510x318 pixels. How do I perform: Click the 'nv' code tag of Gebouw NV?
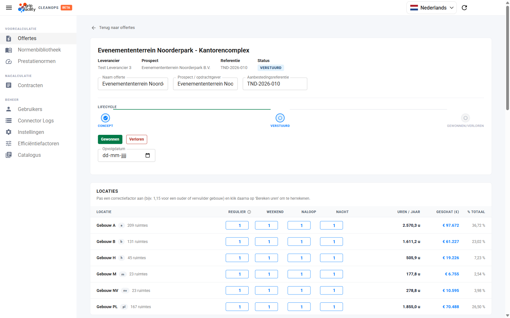[x=125, y=291]
